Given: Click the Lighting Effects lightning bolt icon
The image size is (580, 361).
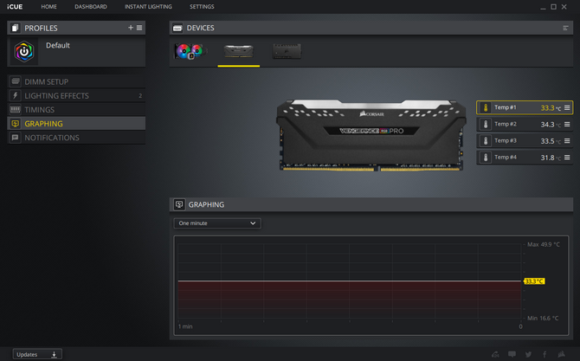Looking at the screenshot, I should (16, 95).
